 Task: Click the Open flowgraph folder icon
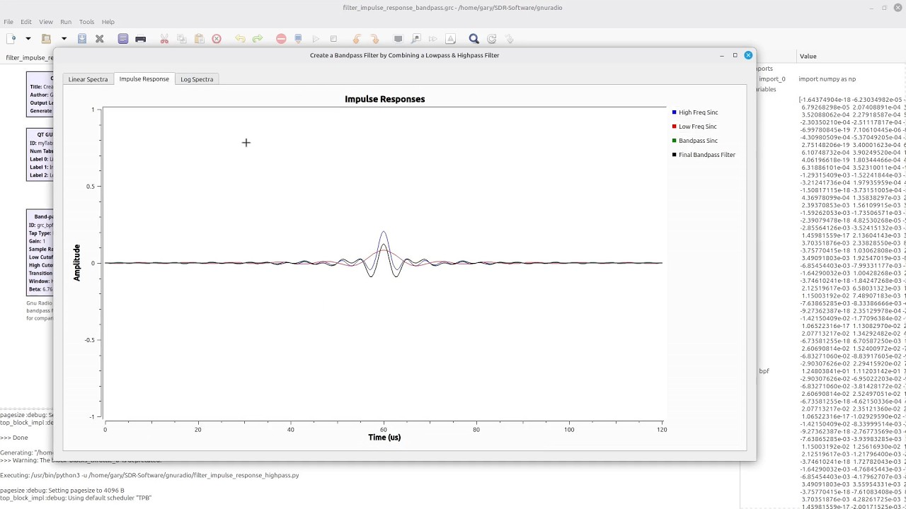[x=46, y=39]
